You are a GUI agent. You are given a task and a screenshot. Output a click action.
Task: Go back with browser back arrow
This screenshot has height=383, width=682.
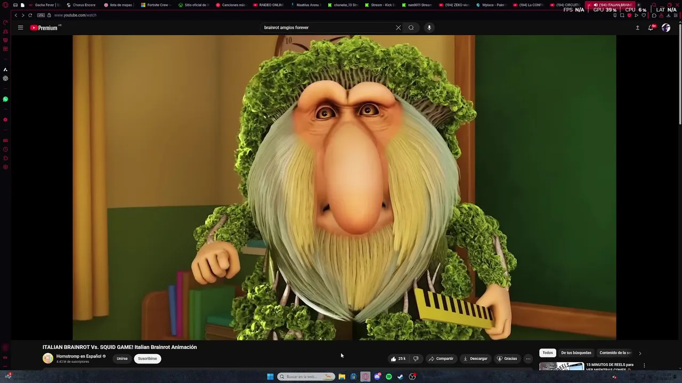click(x=16, y=15)
